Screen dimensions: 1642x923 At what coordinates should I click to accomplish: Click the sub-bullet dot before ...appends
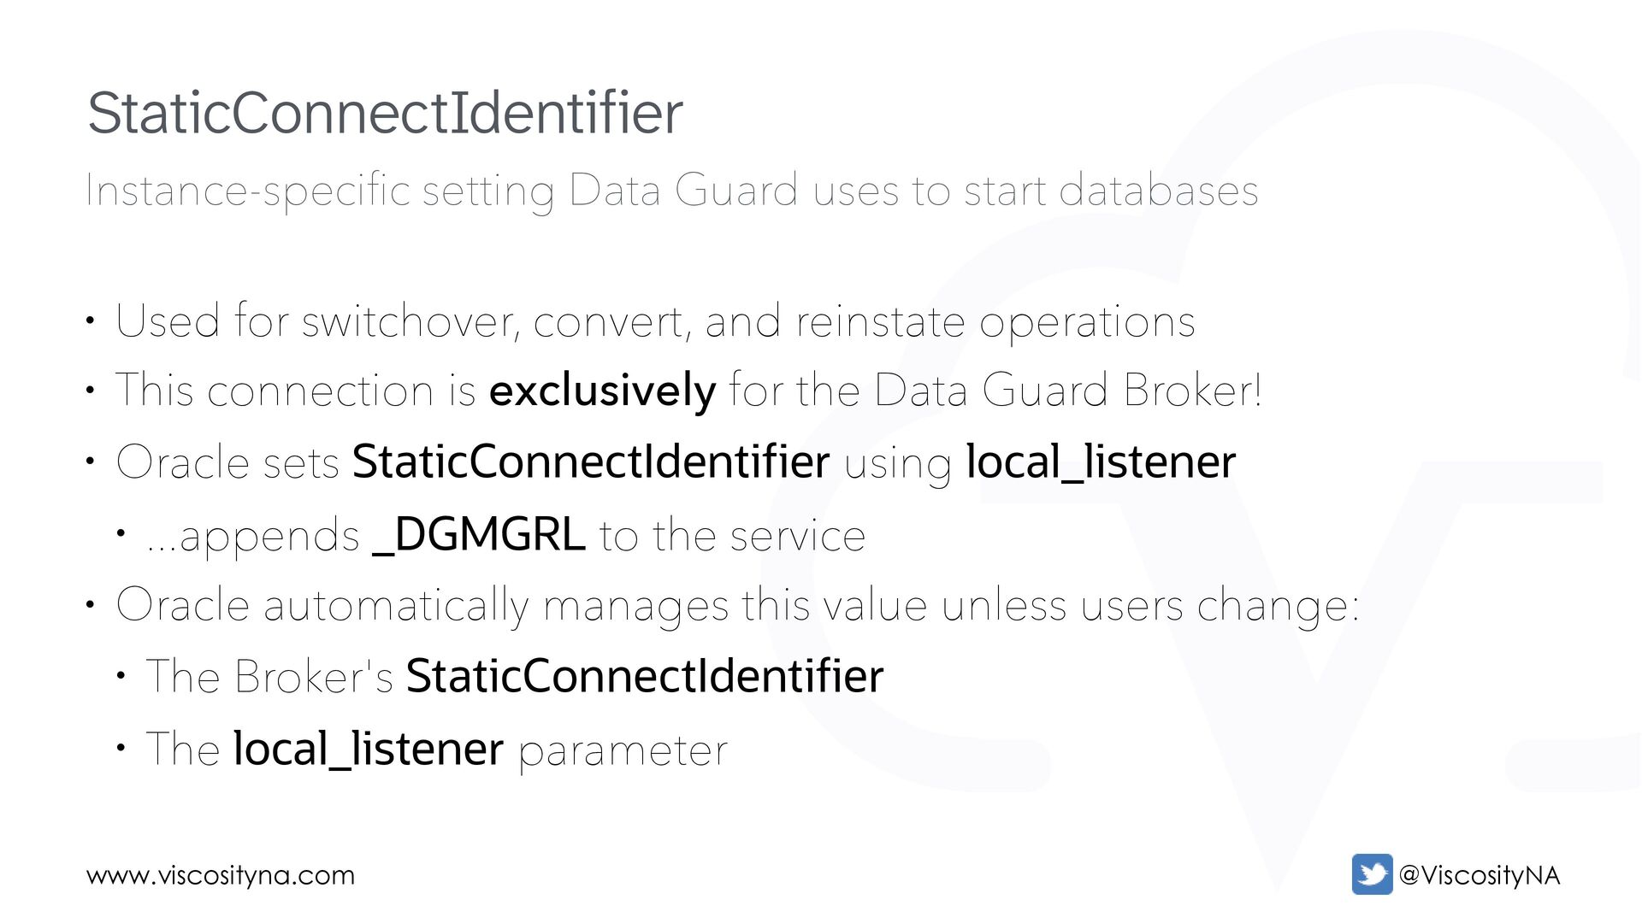click(121, 534)
